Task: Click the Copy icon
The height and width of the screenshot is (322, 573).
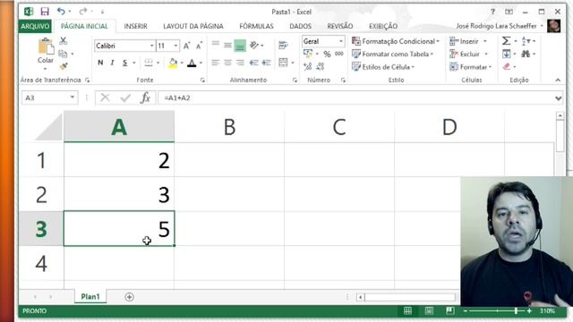Action: tap(63, 54)
